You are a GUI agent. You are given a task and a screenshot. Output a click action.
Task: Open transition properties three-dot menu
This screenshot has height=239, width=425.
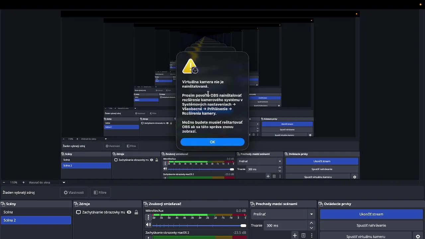[311, 235]
